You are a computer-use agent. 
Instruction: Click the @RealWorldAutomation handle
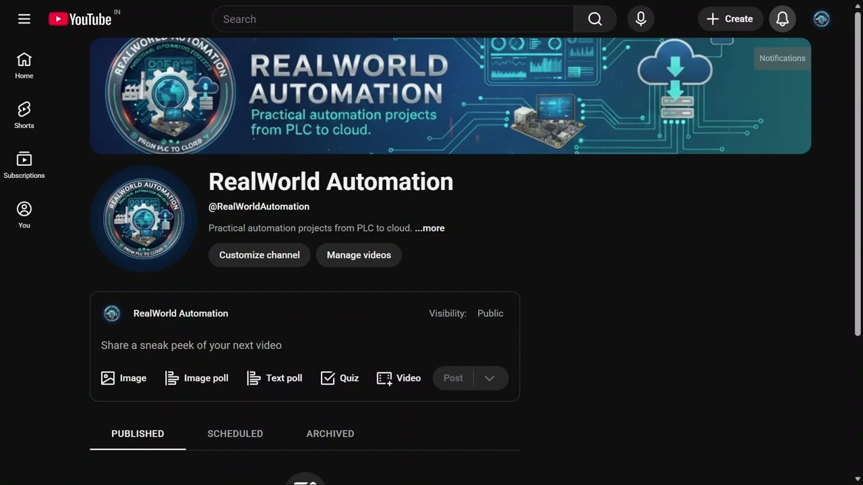click(259, 207)
